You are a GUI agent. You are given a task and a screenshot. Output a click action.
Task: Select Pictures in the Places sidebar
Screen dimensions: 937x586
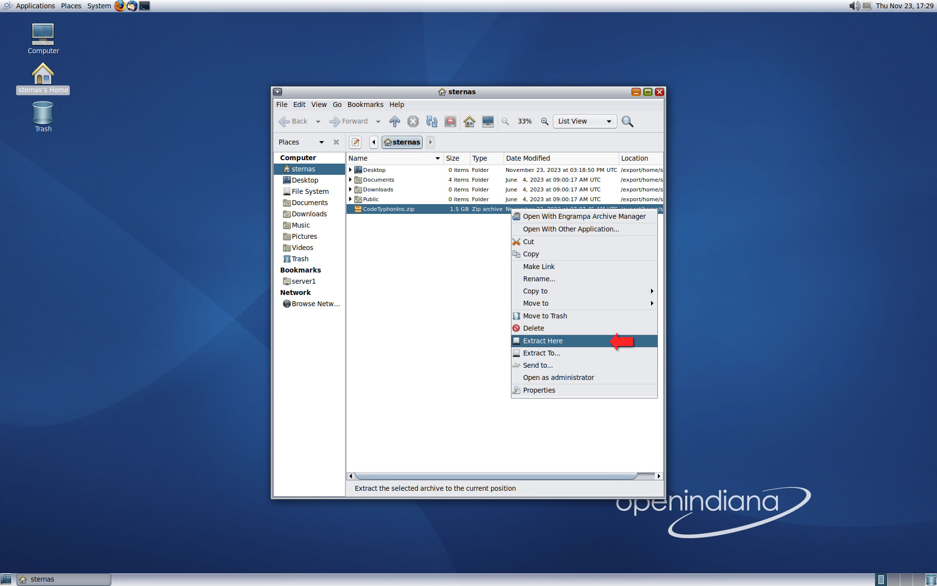click(309, 236)
